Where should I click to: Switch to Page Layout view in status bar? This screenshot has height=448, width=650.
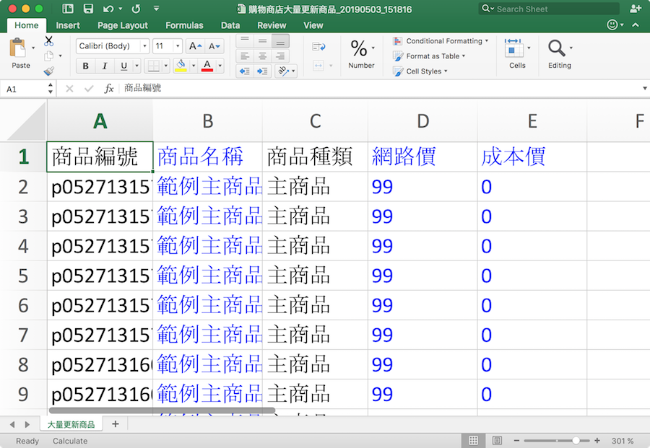497,441
